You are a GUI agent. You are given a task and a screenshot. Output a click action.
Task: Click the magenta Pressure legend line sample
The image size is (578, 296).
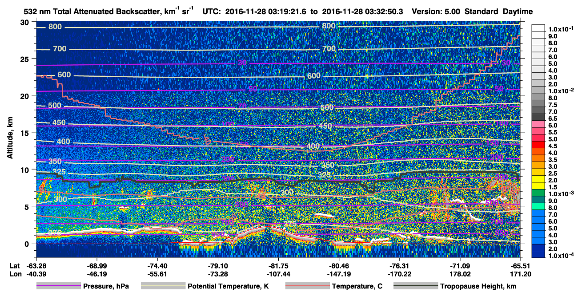click(x=59, y=286)
